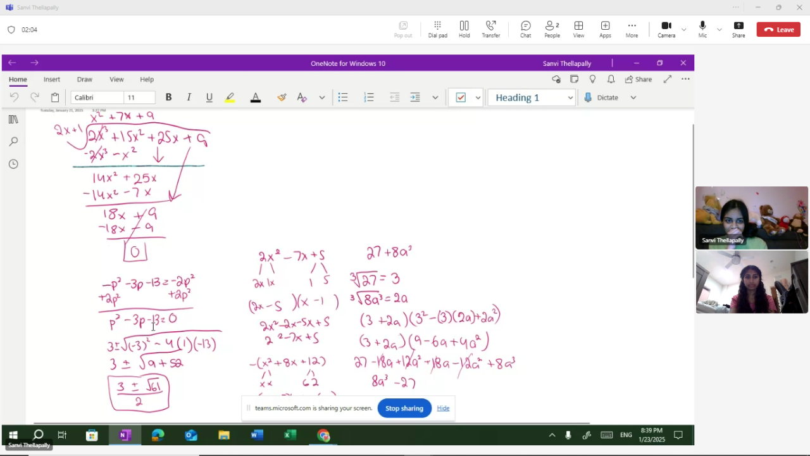
Task: Mute or unmute the Mic
Action: [x=702, y=29]
